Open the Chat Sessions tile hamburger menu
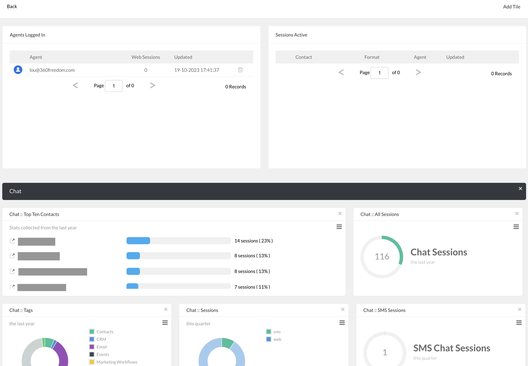Image resolution: width=528 pixels, height=366 pixels. [x=342, y=323]
